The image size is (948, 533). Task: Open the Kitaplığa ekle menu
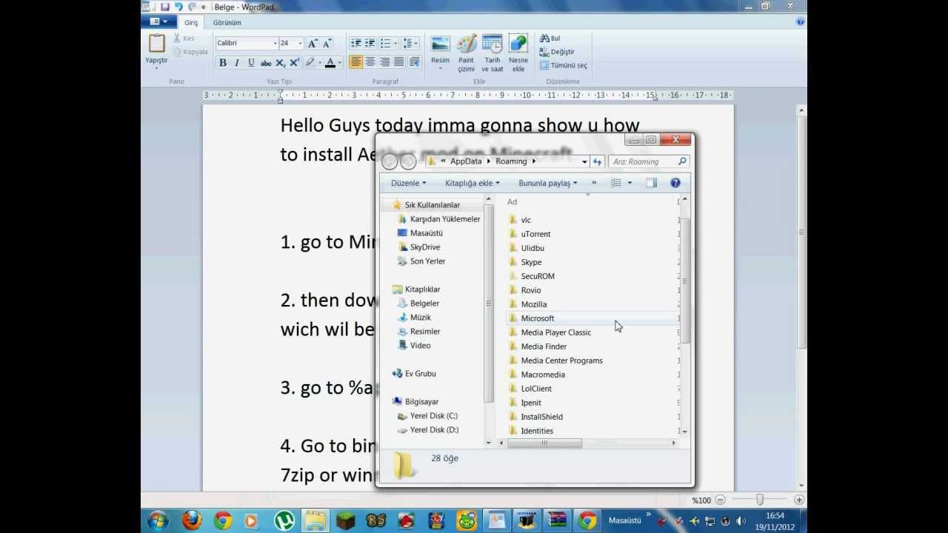coord(473,183)
